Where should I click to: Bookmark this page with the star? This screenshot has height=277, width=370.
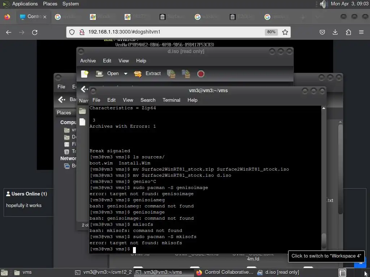285,32
